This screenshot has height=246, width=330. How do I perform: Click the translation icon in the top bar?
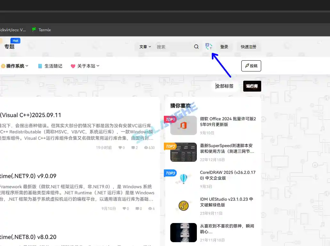209,46
